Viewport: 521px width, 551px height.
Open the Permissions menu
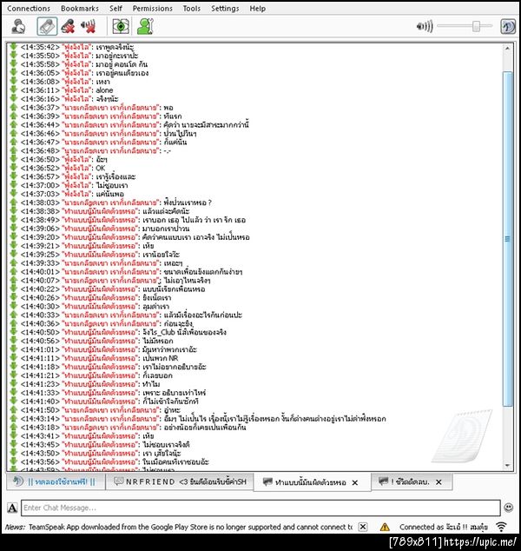152,9
